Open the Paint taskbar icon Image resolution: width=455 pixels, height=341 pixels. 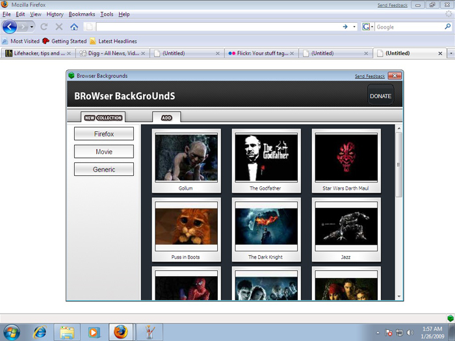pyautogui.click(x=149, y=333)
